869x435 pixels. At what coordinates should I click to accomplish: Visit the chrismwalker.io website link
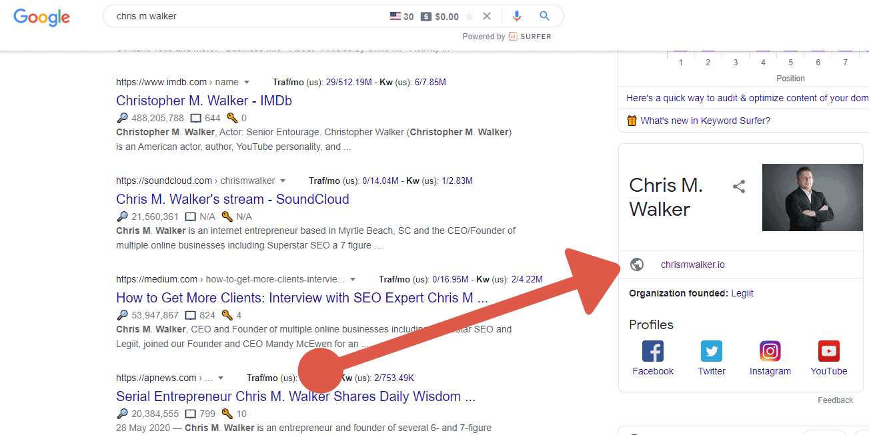(x=693, y=264)
